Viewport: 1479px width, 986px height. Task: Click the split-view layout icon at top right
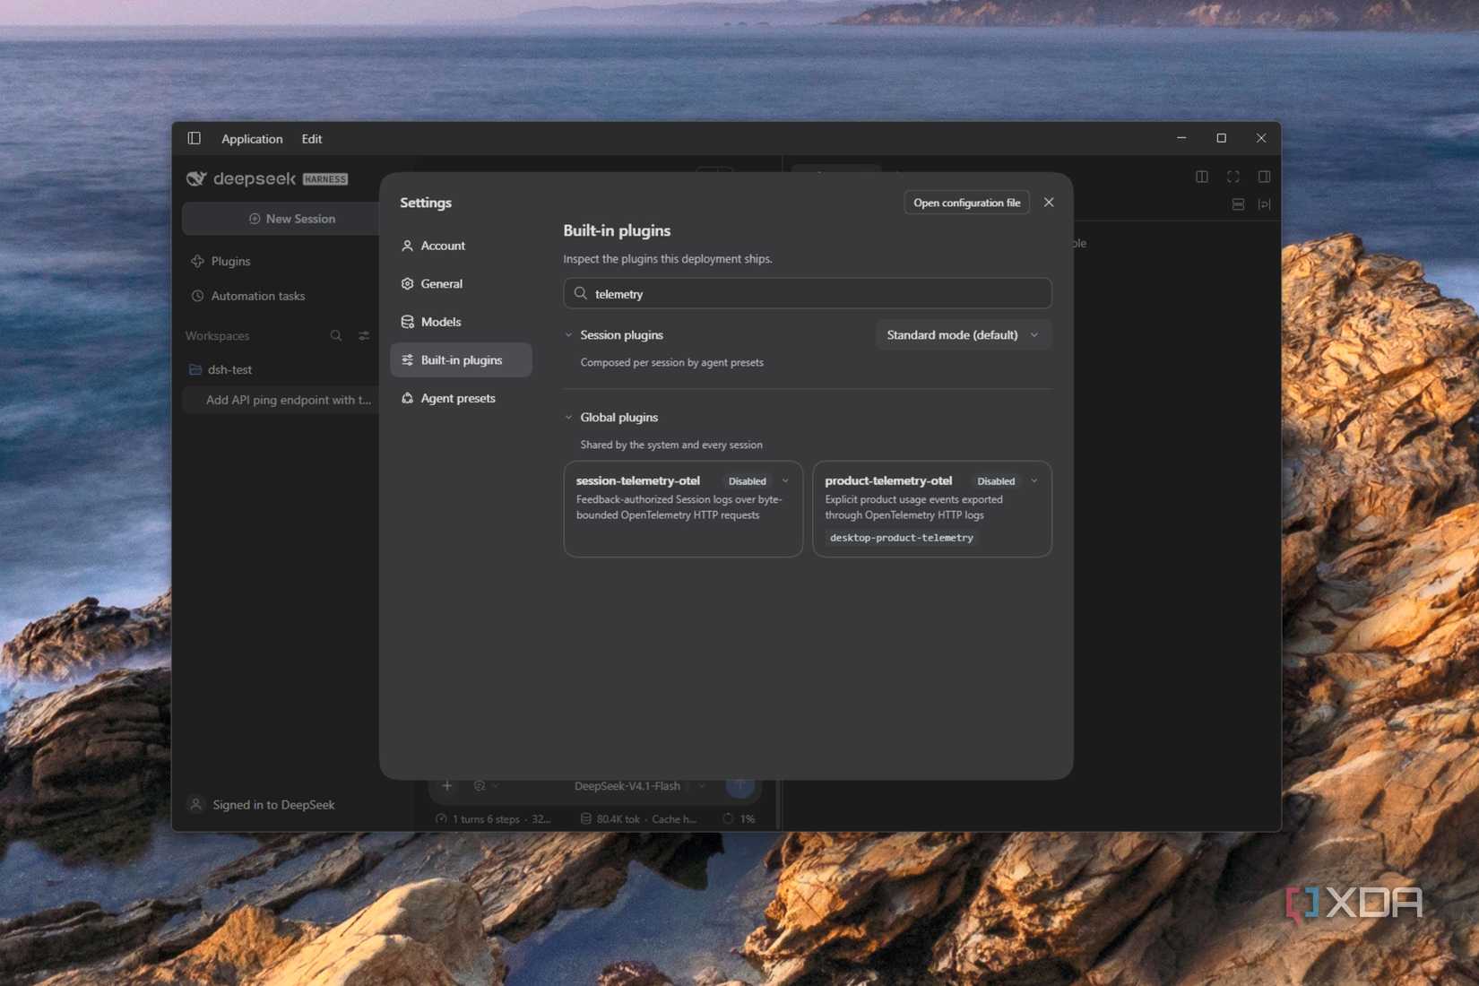1202,177
